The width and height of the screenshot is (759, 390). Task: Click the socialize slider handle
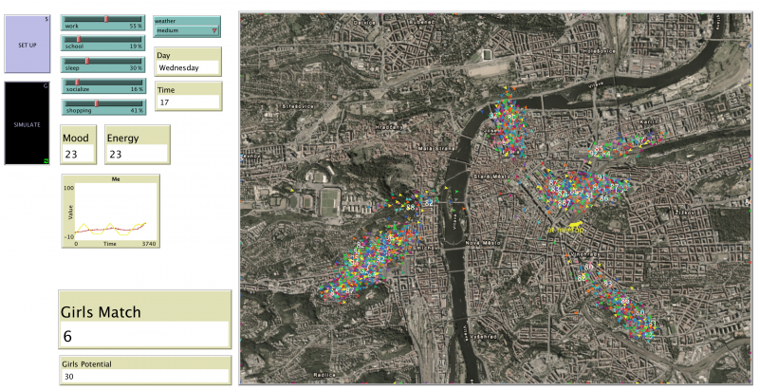tap(77, 82)
